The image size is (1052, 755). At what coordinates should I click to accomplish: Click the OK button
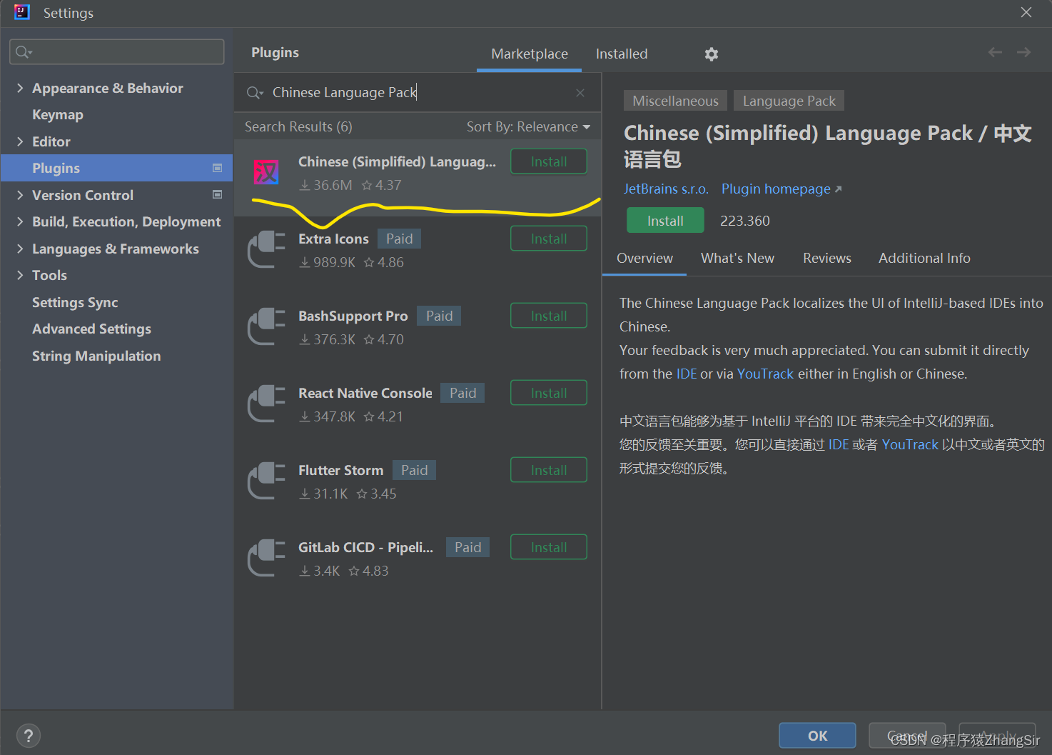[x=817, y=736]
